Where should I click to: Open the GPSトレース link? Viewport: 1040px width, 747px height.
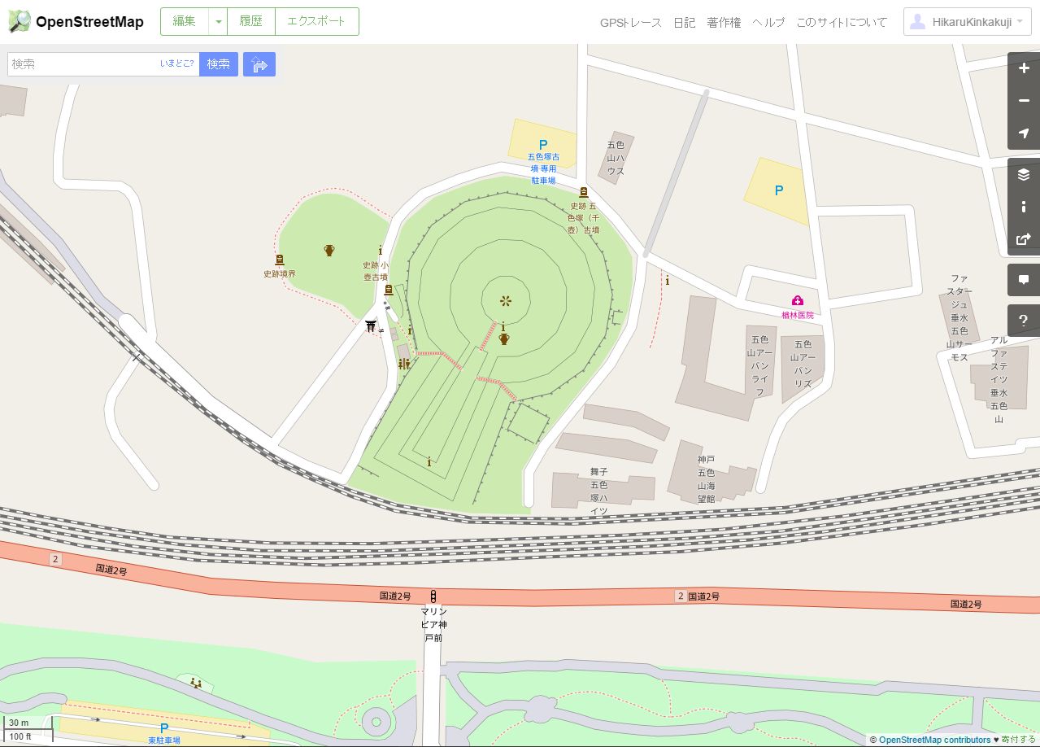[x=631, y=23]
